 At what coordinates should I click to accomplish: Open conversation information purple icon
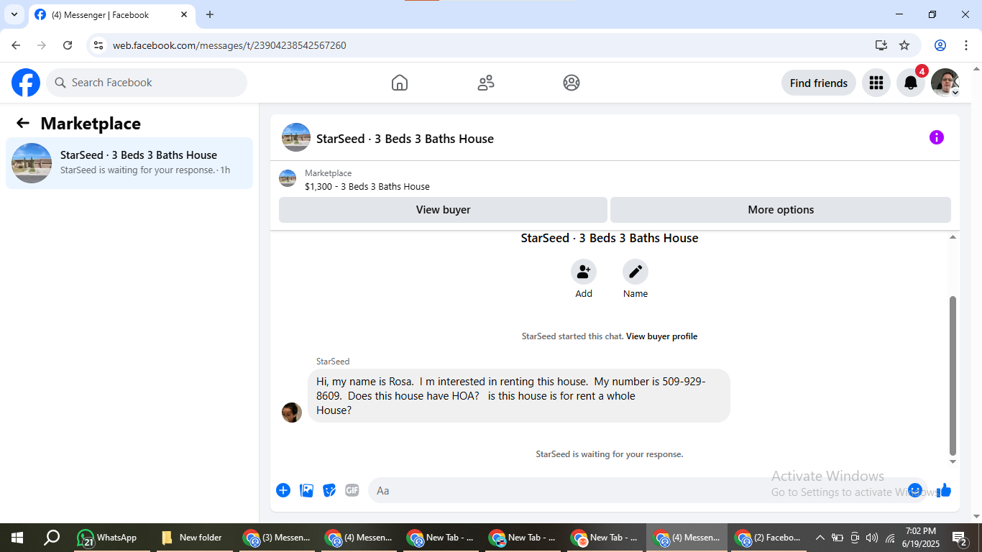[x=936, y=137]
